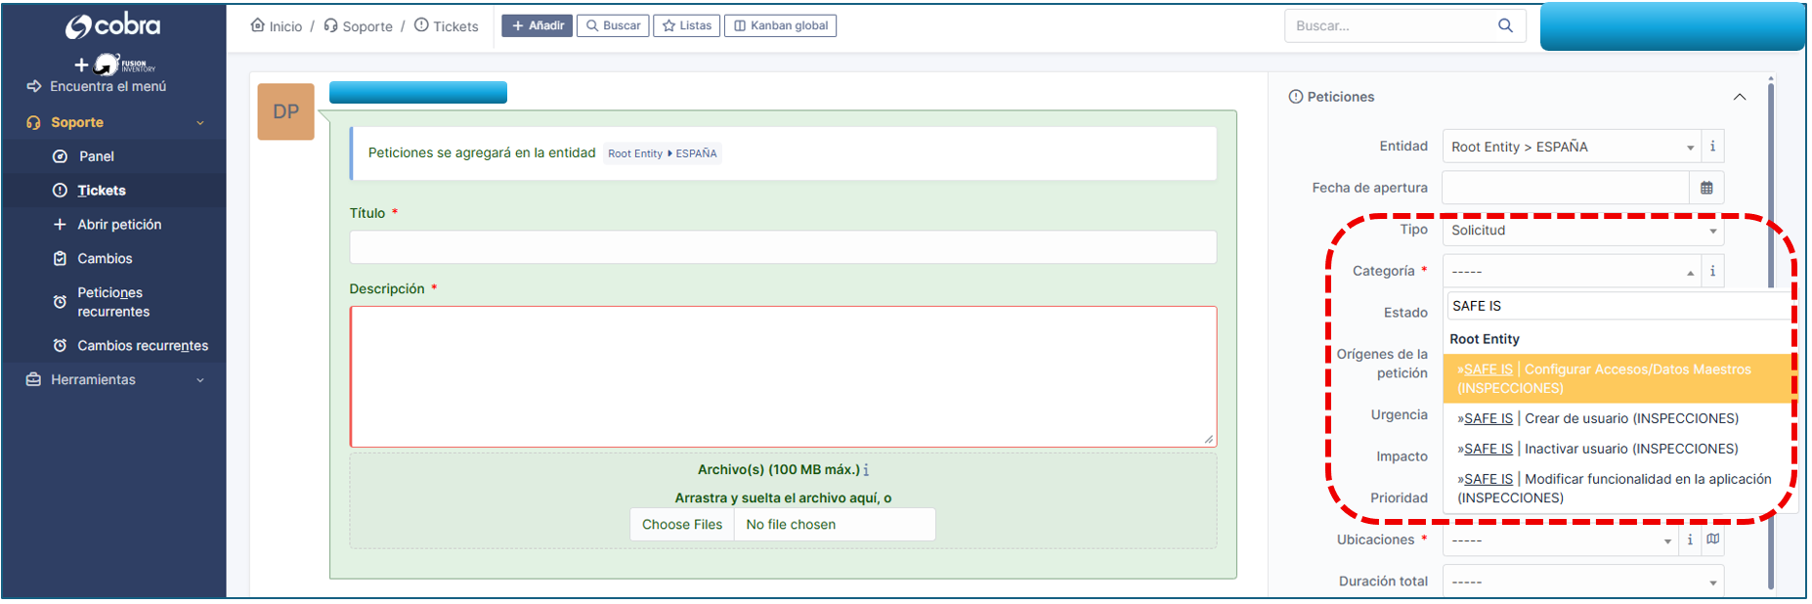Image resolution: width=1812 pixels, height=604 pixels.
Task: Collapse the Peticiones panel with chevron
Action: point(1739,97)
